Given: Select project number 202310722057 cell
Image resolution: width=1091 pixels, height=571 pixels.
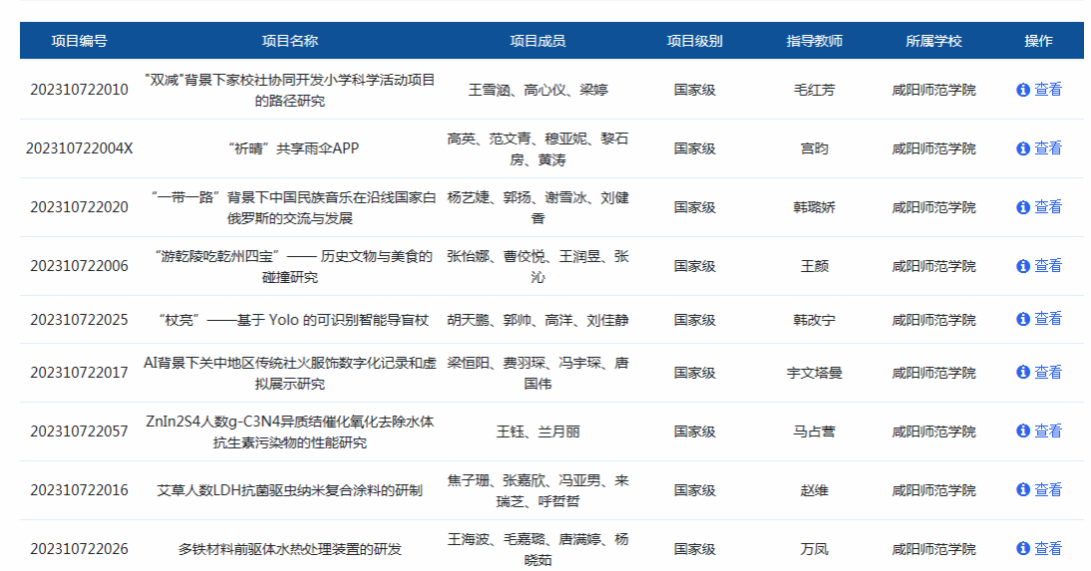Looking at the screenshot, I should tap(80, 431).
